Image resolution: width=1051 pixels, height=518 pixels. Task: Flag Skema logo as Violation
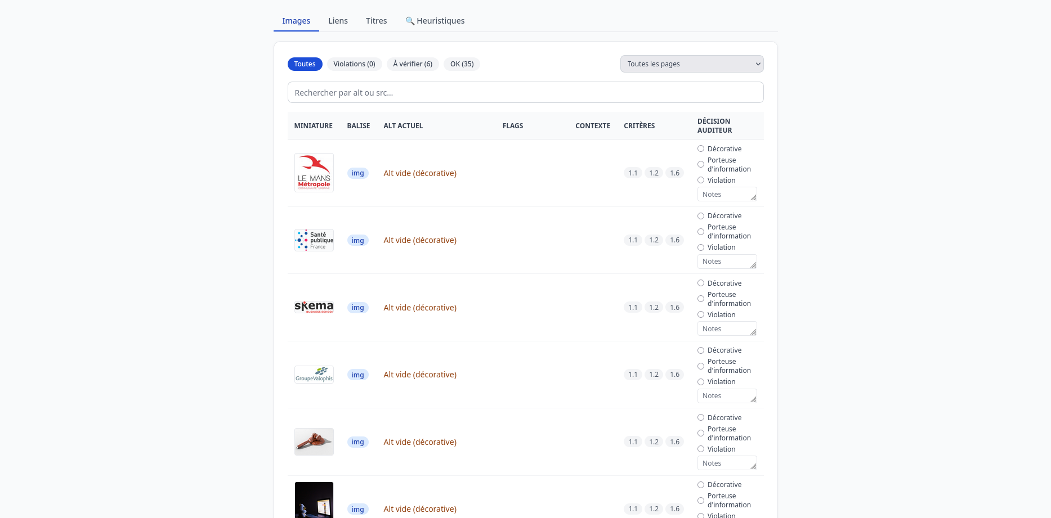click(x=701, y=314)
